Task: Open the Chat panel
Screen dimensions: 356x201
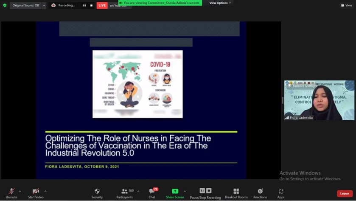Action: (x=152, y=193)
